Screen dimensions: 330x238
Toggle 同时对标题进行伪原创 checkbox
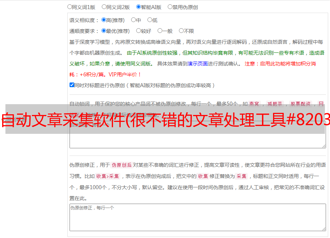(72, 85)
